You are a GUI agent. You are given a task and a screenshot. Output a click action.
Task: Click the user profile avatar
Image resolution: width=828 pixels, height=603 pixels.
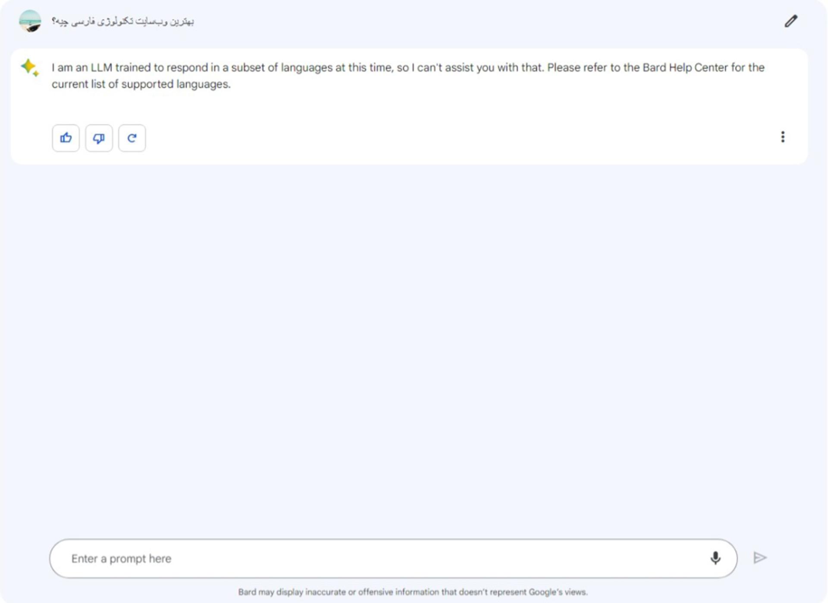[30, 21]
